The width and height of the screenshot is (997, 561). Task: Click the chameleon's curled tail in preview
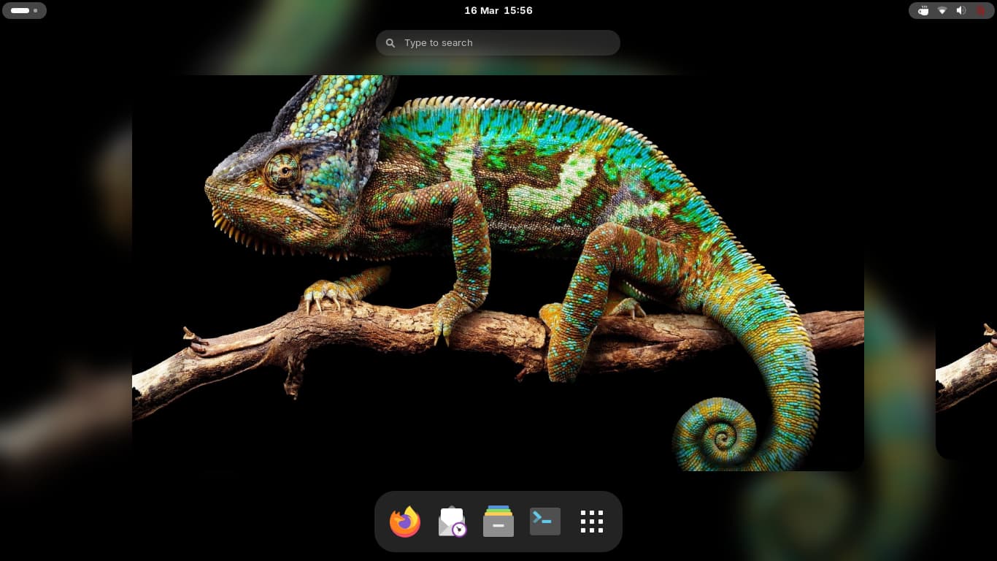(x=719, y=436)
